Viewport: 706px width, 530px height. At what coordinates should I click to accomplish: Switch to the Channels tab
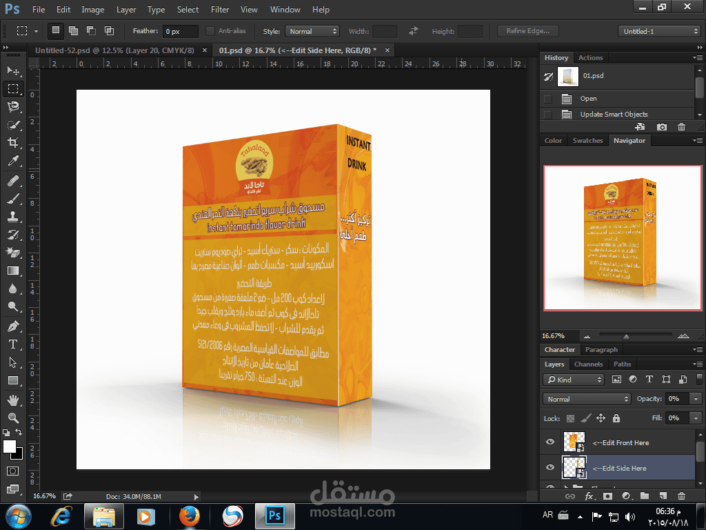tap(588, 364)
